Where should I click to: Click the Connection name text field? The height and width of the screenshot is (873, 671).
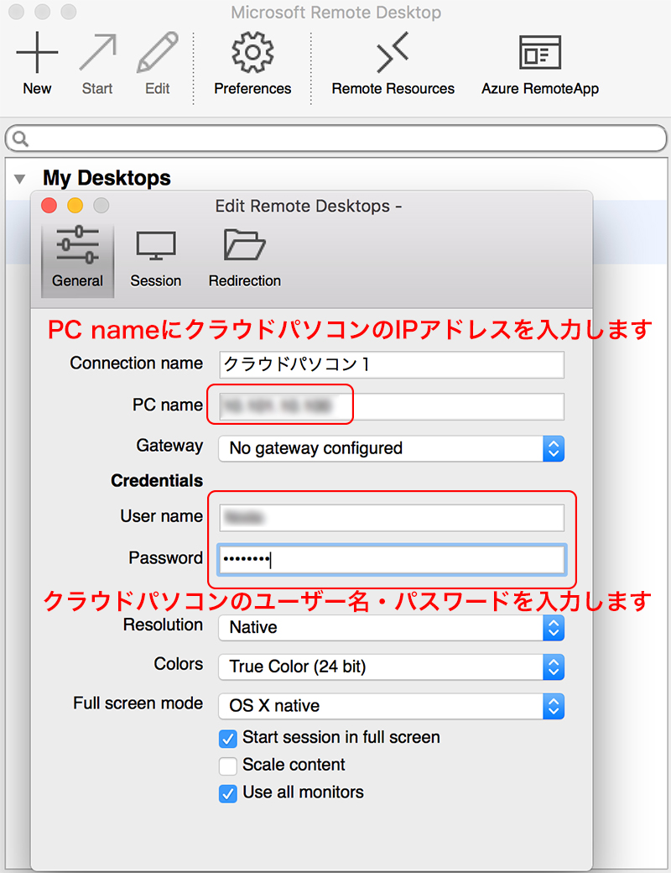392,364
